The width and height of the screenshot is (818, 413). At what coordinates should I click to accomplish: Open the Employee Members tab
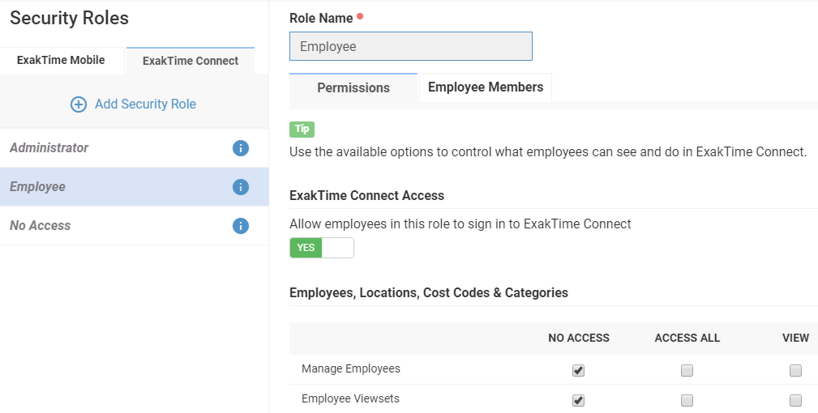click(x=486, y=87)
